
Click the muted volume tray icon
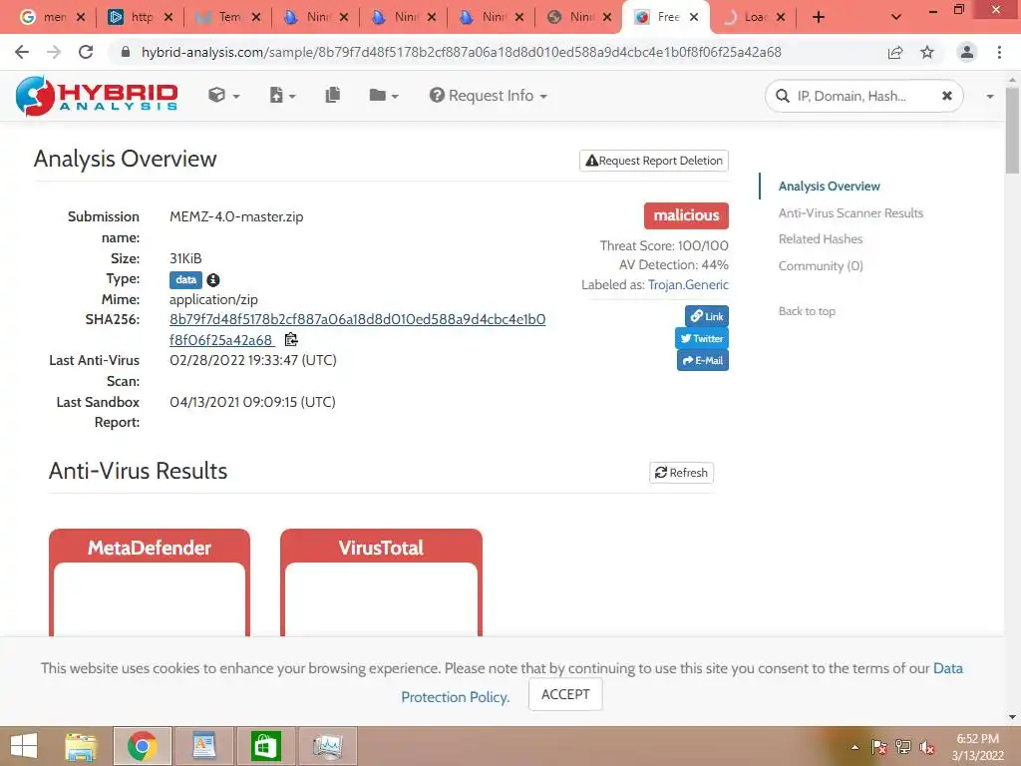[927, 747]
